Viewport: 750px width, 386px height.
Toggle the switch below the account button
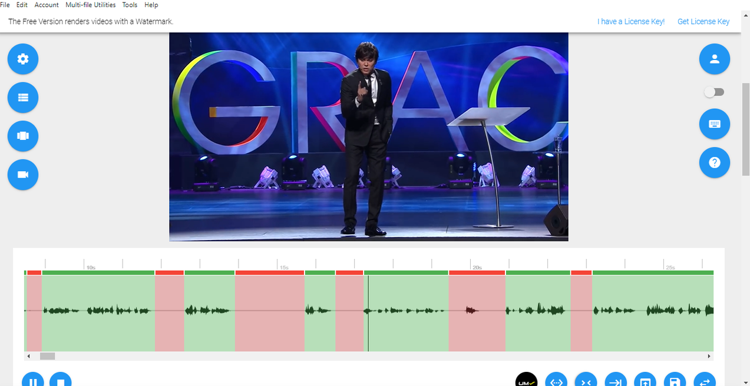(x=715, y=92)
